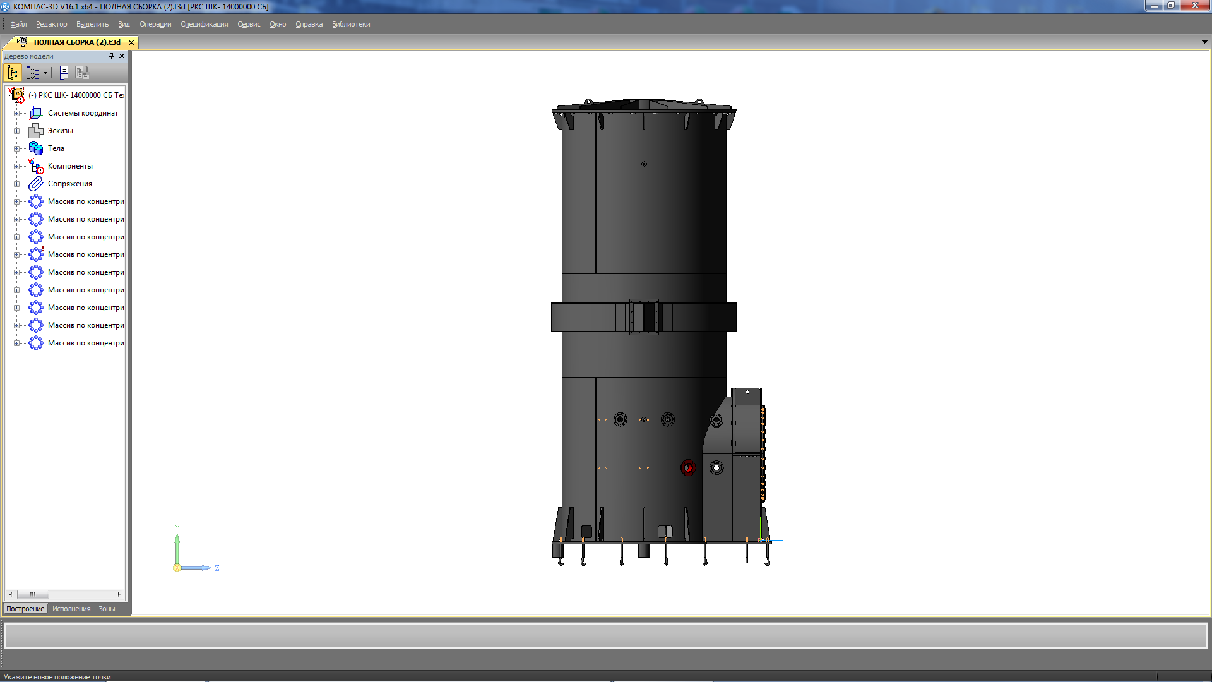1212x682 pixels.
Task: Click the Тела bodies icon
Action: 36,148
